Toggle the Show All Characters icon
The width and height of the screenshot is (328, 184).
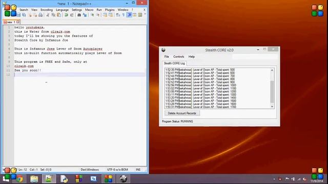pos(124,15)
